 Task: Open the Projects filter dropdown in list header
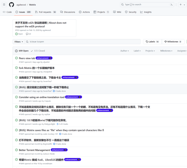point(150,51)
